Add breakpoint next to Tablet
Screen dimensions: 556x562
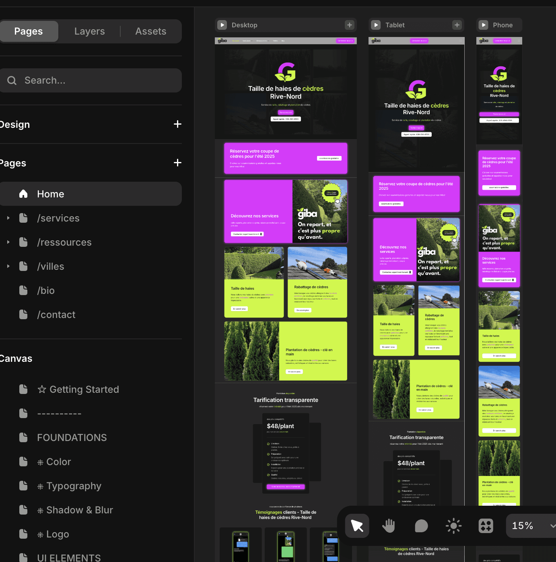tap(457, 25)
